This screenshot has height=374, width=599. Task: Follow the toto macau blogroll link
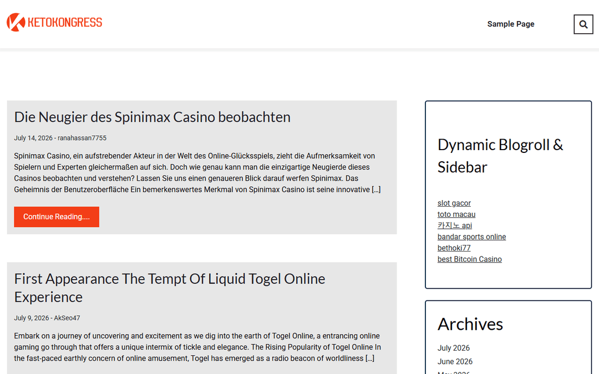pos(456,214)
